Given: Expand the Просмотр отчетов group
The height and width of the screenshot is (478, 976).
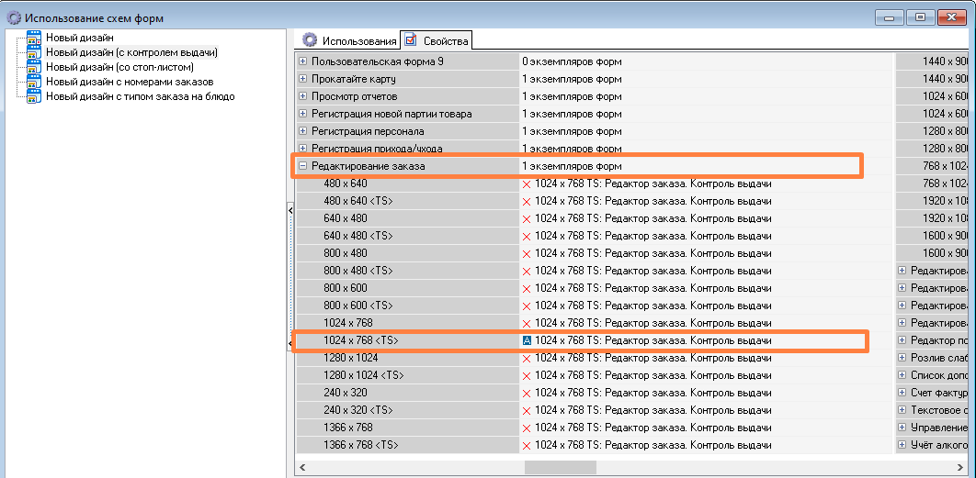Looking at the screenshot, I should click(303, 96).
